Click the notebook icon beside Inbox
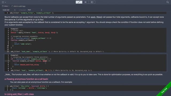The width and height of the screenshot is (171, 96). 3,6
